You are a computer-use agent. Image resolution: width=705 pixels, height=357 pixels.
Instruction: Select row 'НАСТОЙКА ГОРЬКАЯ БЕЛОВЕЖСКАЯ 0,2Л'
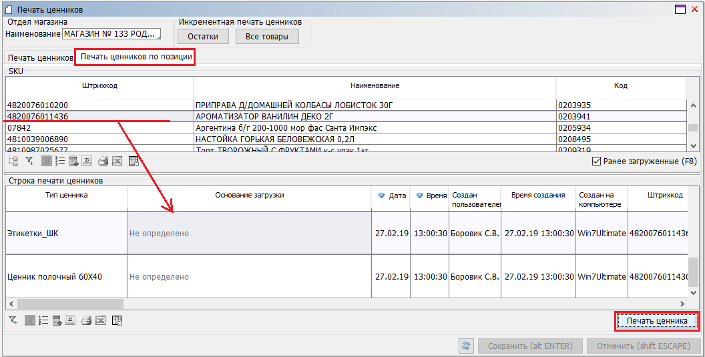[374, 139]
